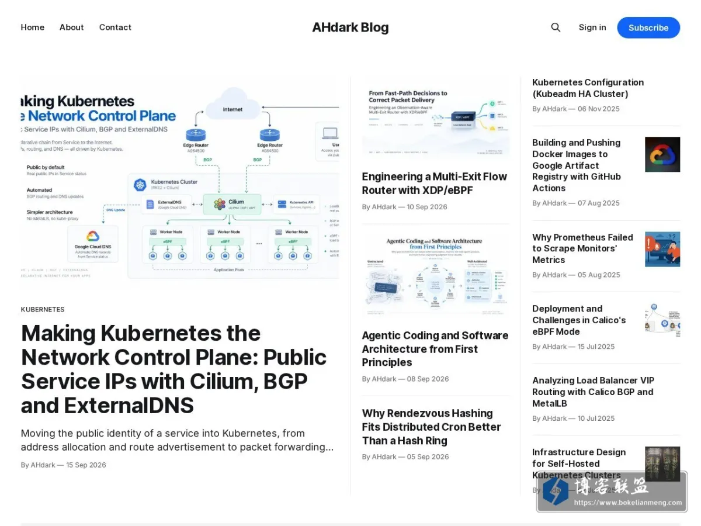Select the KUBERNETES category tag
The image size is (701, 526).
point(43,310)
